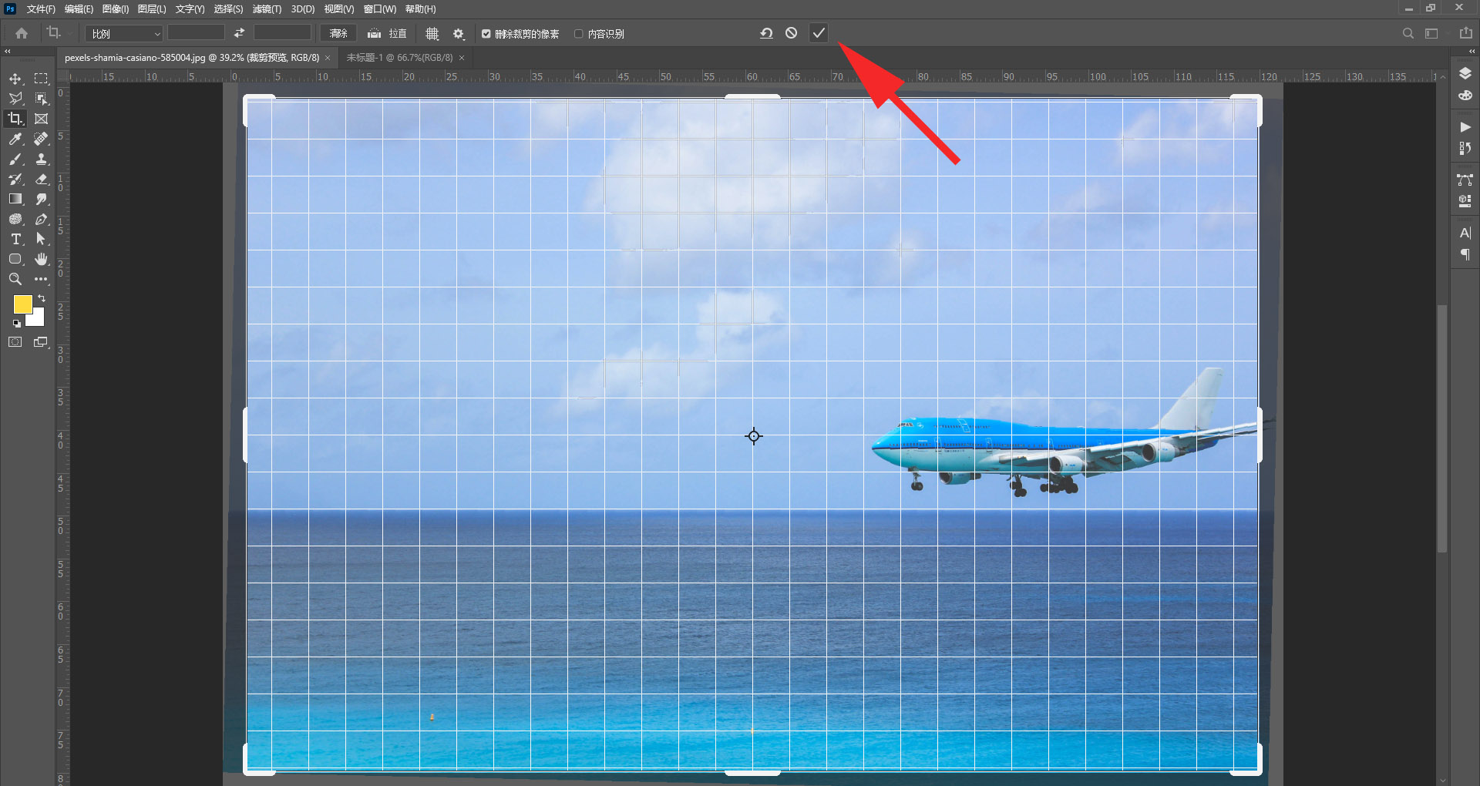Screen dimensions: 1480x786
Task: Select the Hand tool
Action: [42, 259]
